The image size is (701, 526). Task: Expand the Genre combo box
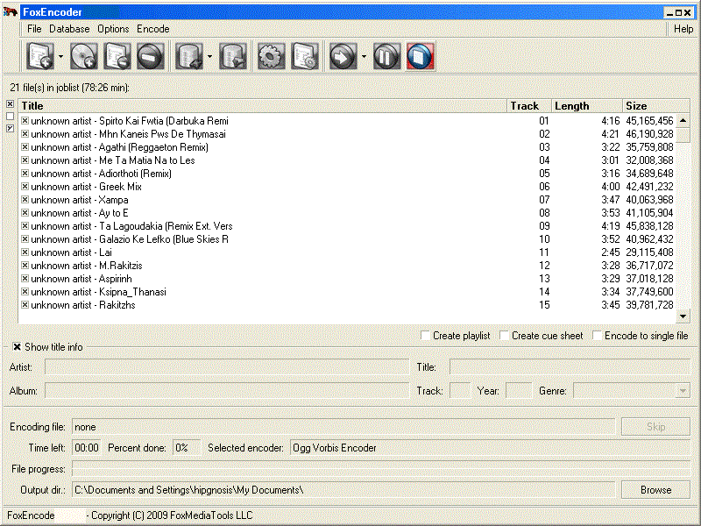(x=683, y=391)
